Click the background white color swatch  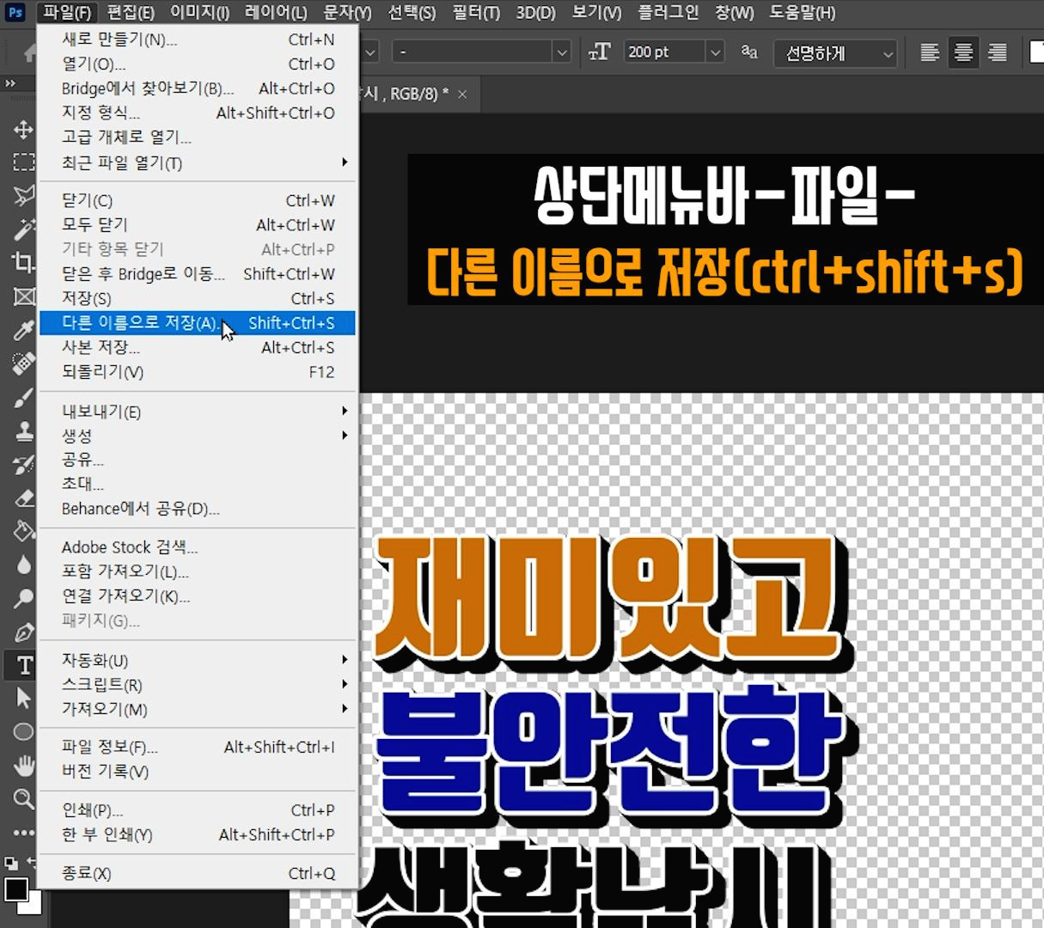point(33,906)
